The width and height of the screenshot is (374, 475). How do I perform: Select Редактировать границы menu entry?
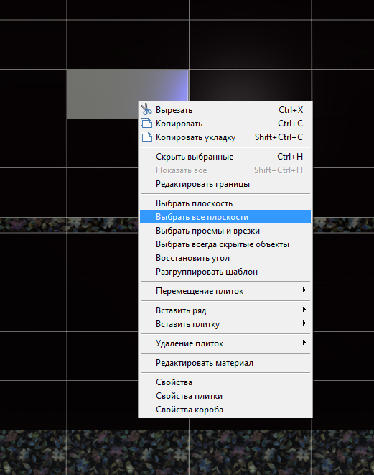(225, 184)
